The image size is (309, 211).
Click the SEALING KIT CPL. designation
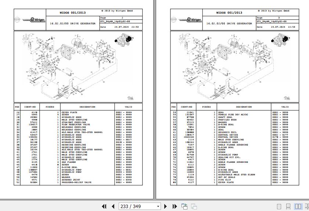[229, 157]
